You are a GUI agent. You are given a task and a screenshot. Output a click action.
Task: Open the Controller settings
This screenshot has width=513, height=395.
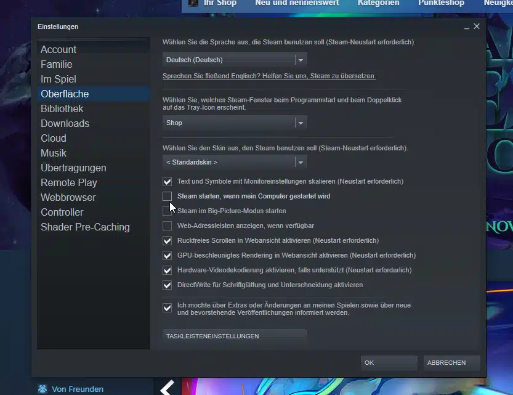pos(93,212)
